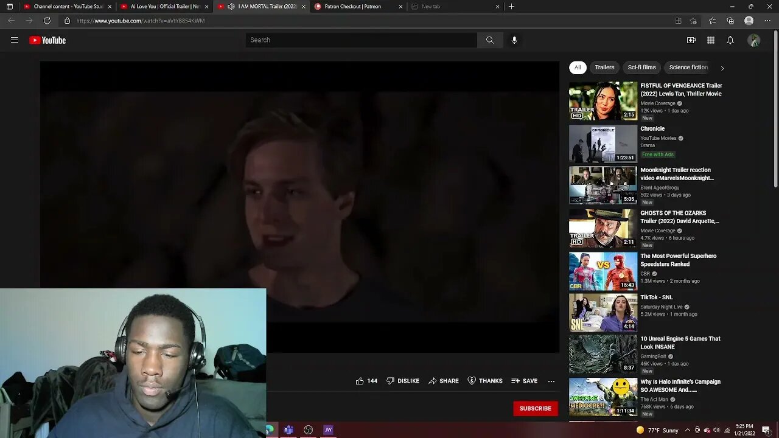Screen dimensions: 779x438
Task: Open YouTube apps grid icon
Action: pos(711,40)
